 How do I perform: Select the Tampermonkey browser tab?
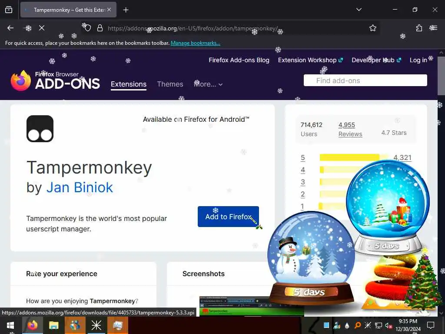(68, 10)
